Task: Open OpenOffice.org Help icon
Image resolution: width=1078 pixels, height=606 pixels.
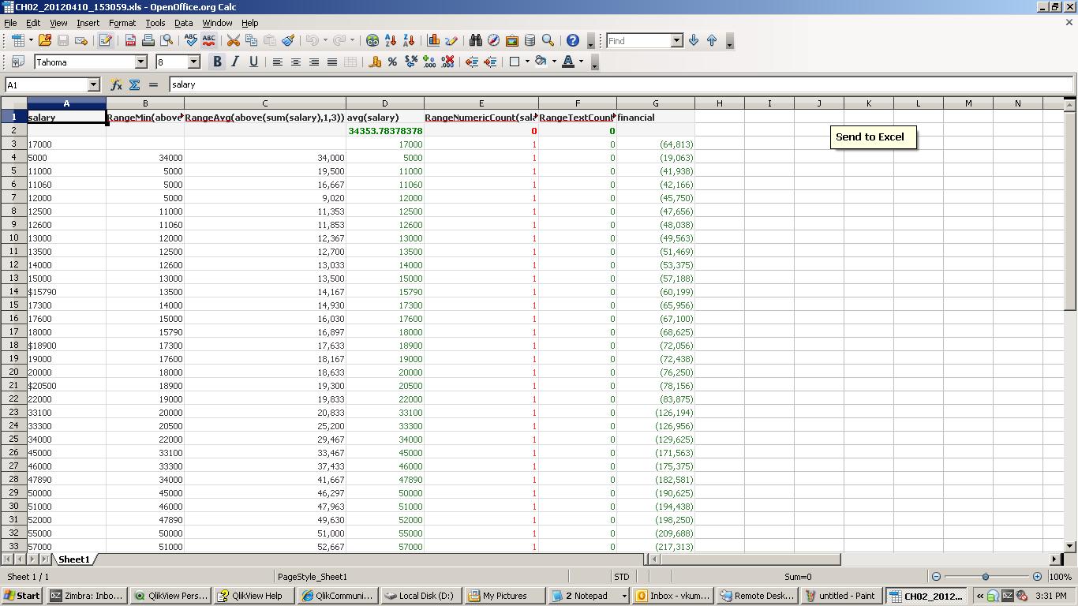Action: point(573,40)
